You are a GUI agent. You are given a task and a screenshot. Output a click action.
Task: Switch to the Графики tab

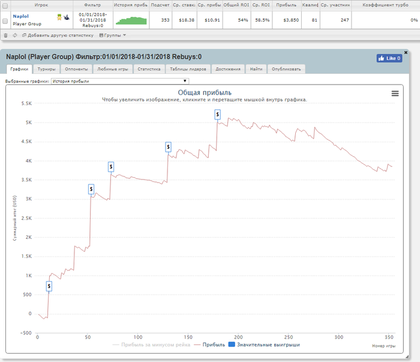click(x=19, y=69)
